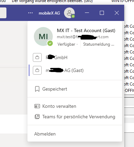Click the MI profile picture circle
Image resolution: width=134 pixels, height=147 pixels.
click(43, 36)
